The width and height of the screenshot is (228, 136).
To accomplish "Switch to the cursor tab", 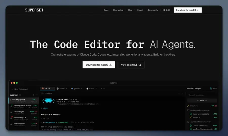I will [91, 89].
